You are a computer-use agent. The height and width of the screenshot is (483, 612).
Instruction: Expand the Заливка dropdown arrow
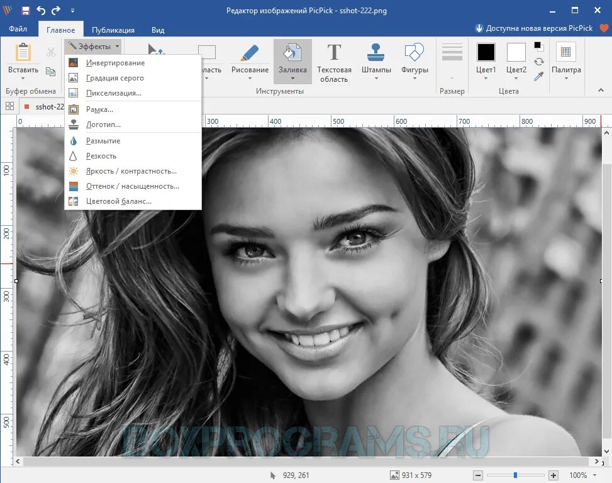coord(292,79)
